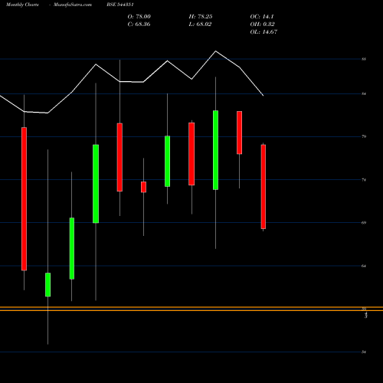Select the open value 'O: 78.00'
The height and width of the screenshot is (383, 383).
click(x=139, y=17)
